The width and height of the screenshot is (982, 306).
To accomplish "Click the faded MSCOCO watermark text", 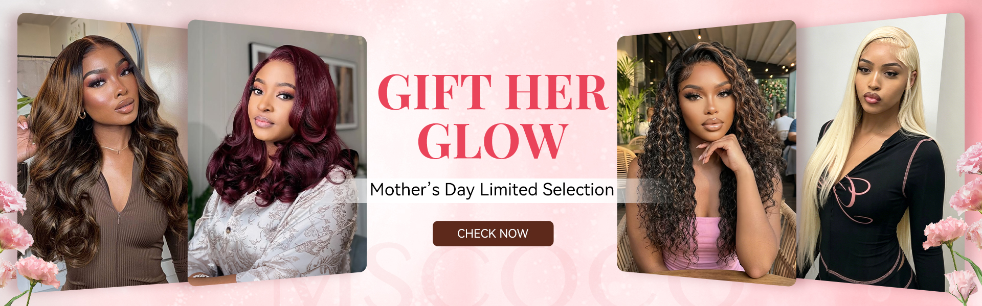I will pos(491,275).
